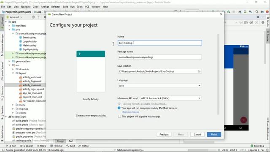Image resolution: width=270 pixels, height=152 pixels.
Task: Click the 4 spaces indent indicator
Action: click(253, 150)
